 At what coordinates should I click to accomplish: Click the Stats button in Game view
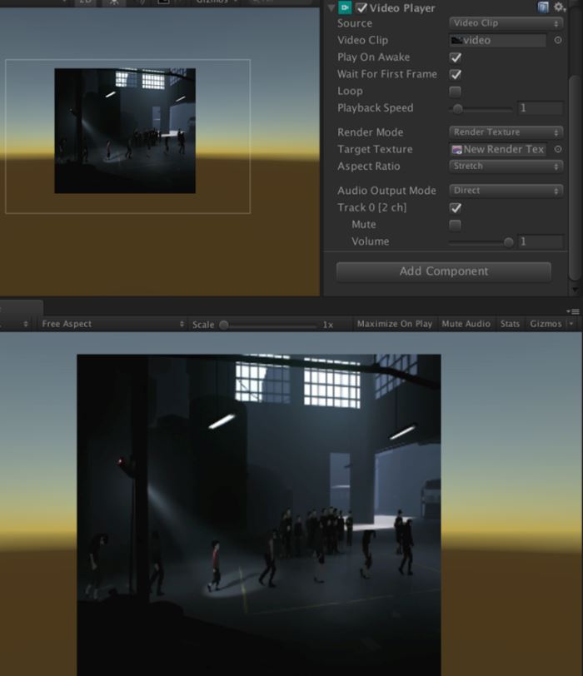pyautogui.click(x=511, y=324)
